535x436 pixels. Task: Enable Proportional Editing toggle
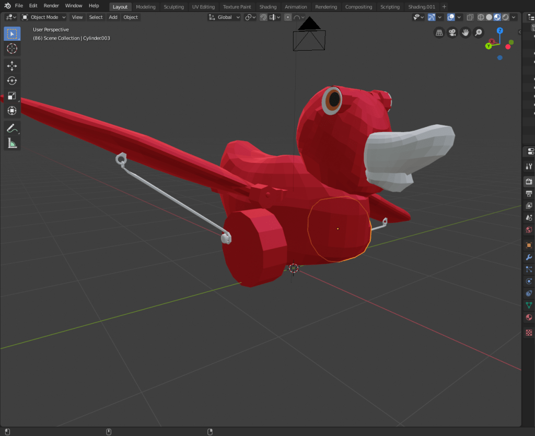coord(287,17)
